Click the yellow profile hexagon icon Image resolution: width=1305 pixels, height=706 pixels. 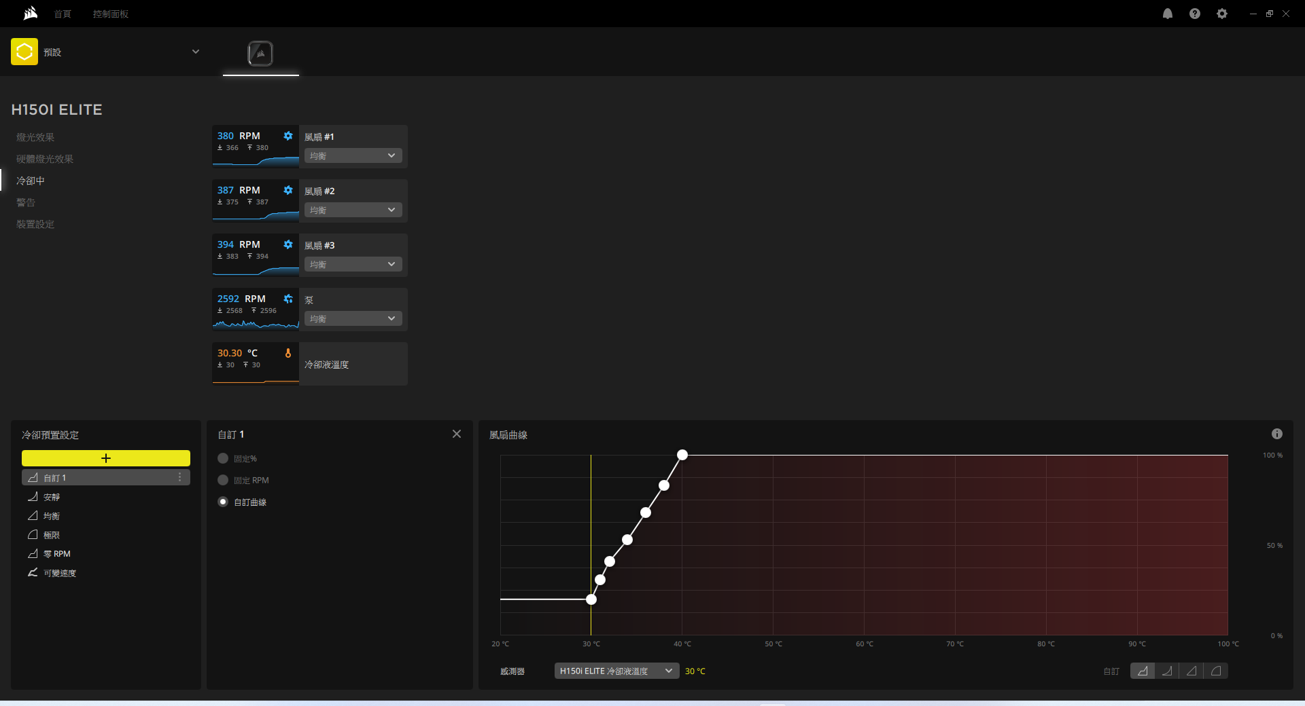coord(24,52)
